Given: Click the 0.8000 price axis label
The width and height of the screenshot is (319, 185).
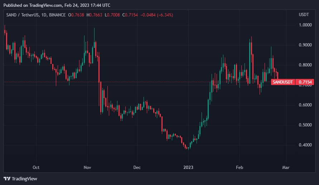Looking at the screenshot, I should coord(305,65).
